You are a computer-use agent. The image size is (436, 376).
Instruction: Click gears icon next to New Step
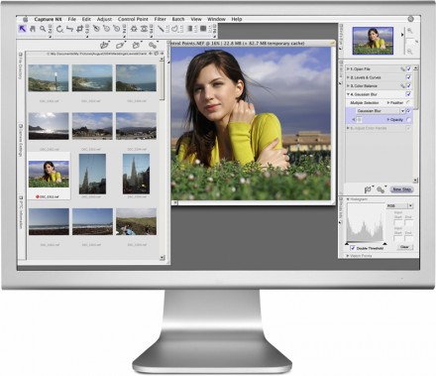click(x=381, y=189)
